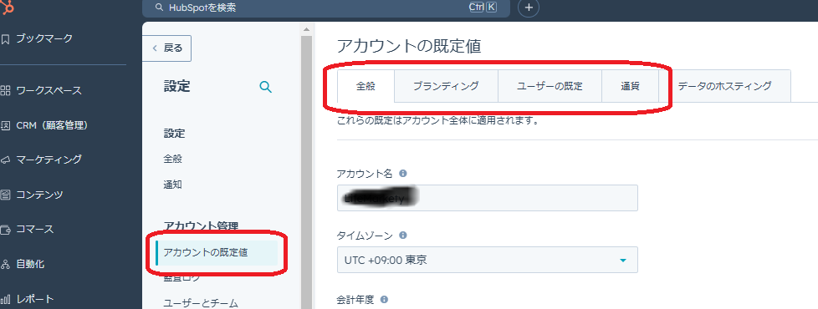Screen dimensions: 818x309
Task: Show timezone (タイムゾーン) info icon
Action: point(403,236)
